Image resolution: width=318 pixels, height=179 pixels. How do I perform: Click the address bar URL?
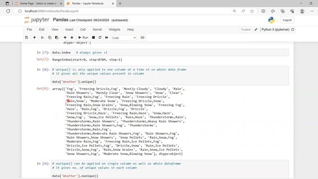52,11
